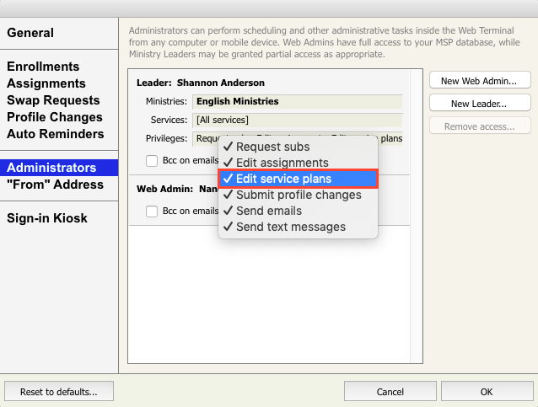Click the New Web Admin button
Viewport: 538px width, 407px height.
coord(479,81)
